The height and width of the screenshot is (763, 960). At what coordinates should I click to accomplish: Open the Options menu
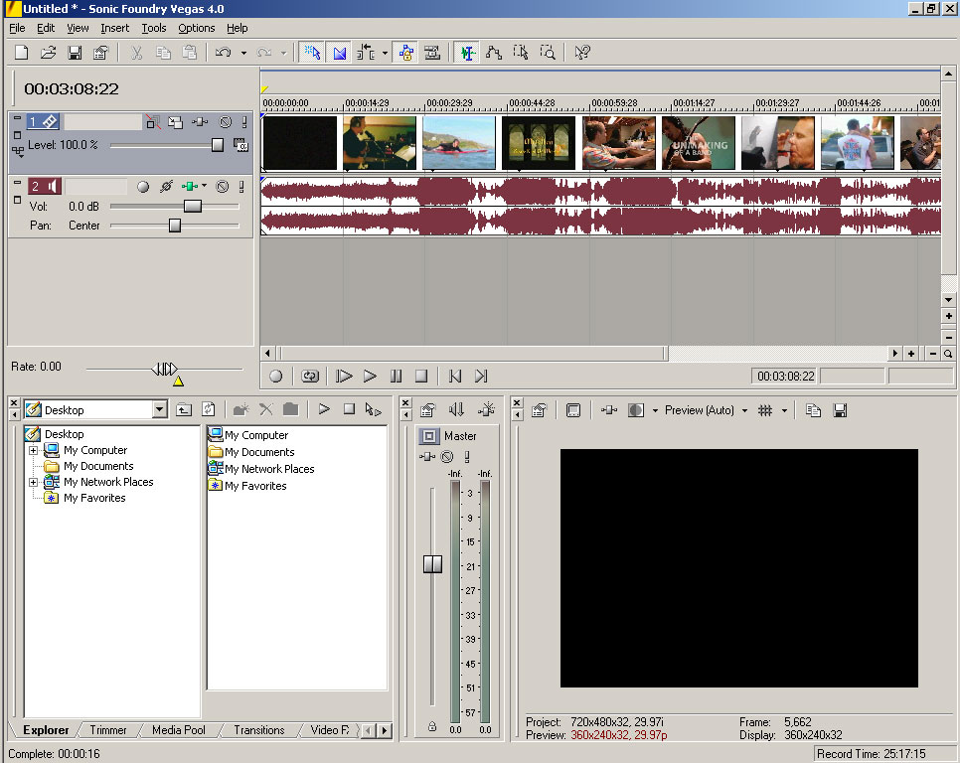197,28
